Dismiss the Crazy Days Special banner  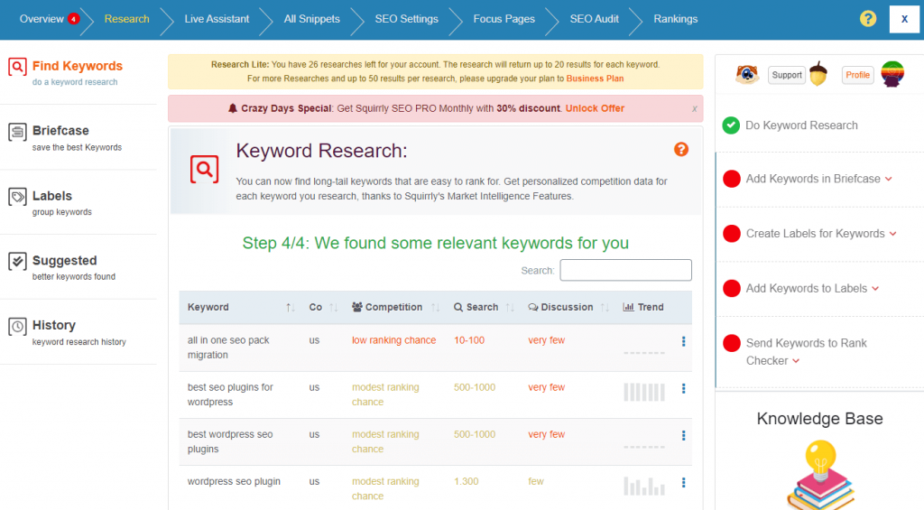(x=694, y=108)
